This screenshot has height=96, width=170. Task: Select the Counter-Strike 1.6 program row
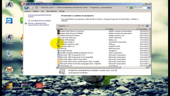point(103,46)
